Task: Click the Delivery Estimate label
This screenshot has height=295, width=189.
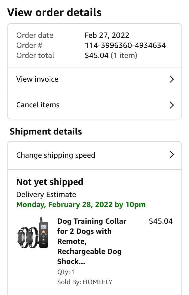Action: (x=46, y=194)
